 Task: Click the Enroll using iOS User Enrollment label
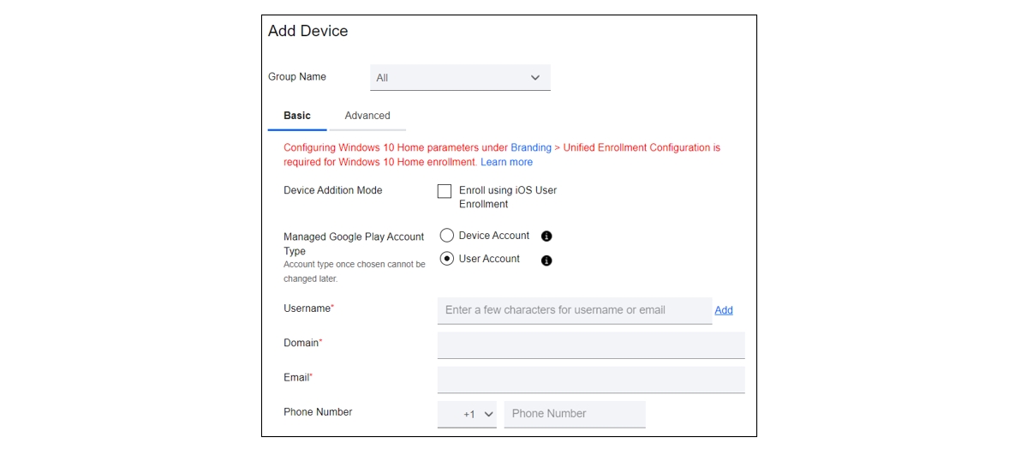click(x=508, y=197)
